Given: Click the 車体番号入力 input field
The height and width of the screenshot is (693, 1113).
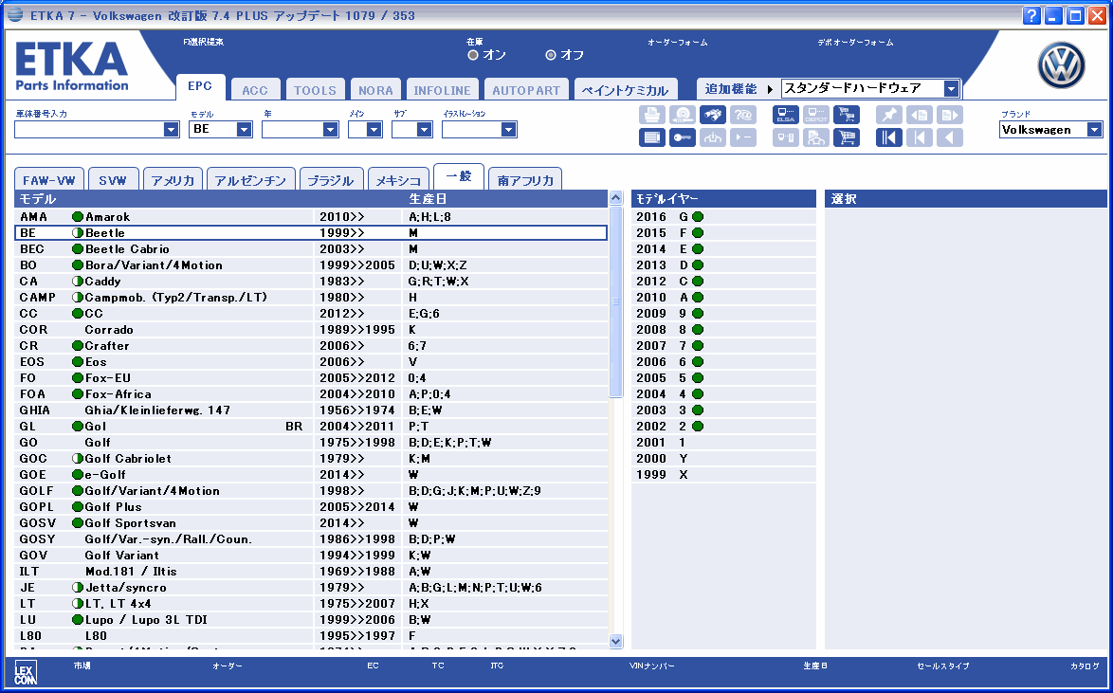Looking at the screenshot, I should (x=89, y=129).
